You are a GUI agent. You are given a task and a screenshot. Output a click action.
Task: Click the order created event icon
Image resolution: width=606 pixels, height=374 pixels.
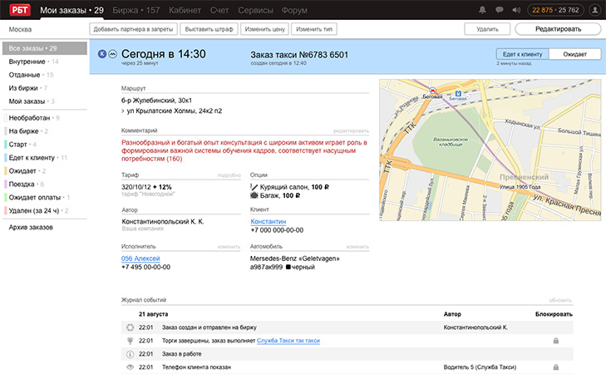pyautogui.click(x=131, y=327)
